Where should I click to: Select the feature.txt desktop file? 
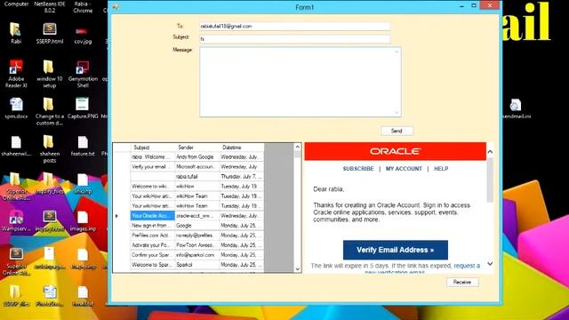(x=83, y=146)
